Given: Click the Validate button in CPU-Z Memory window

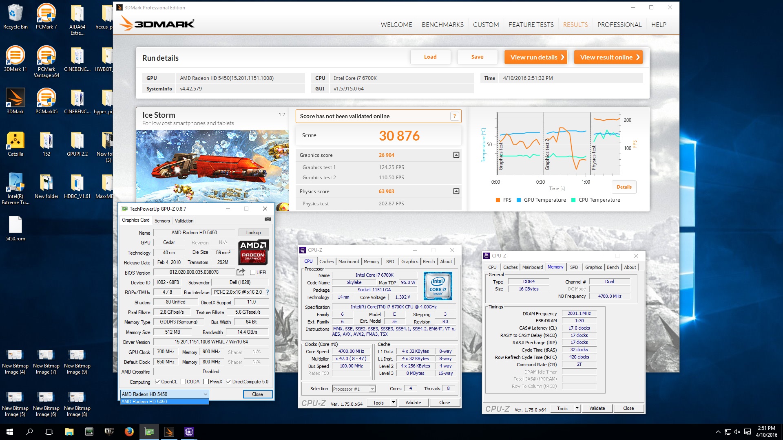Looking at the screenshot, I should point(597,408).
